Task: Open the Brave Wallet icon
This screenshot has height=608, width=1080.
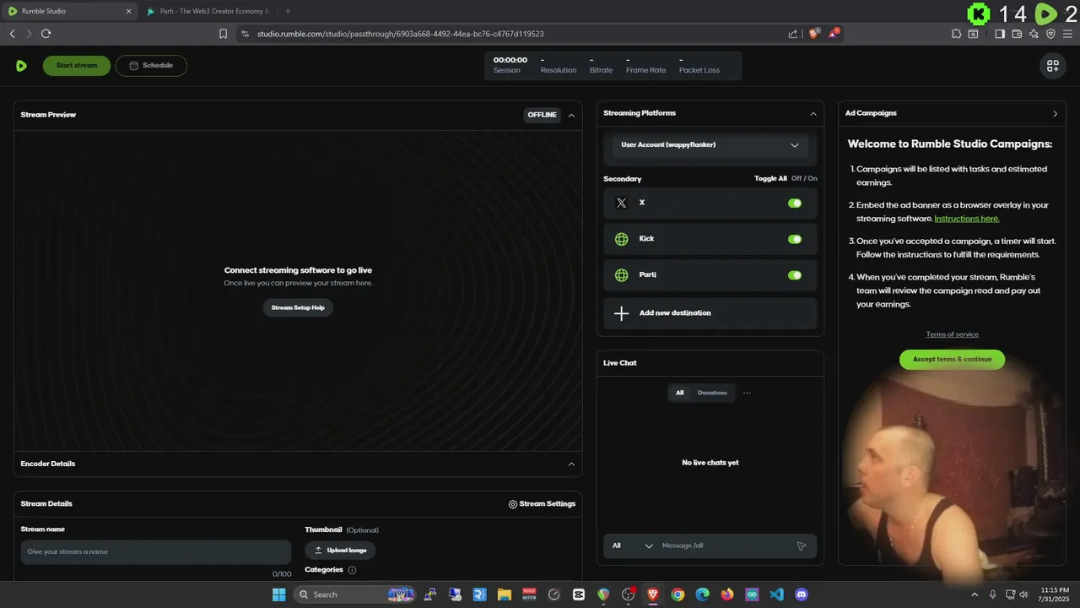Action: pos(1017,34)
